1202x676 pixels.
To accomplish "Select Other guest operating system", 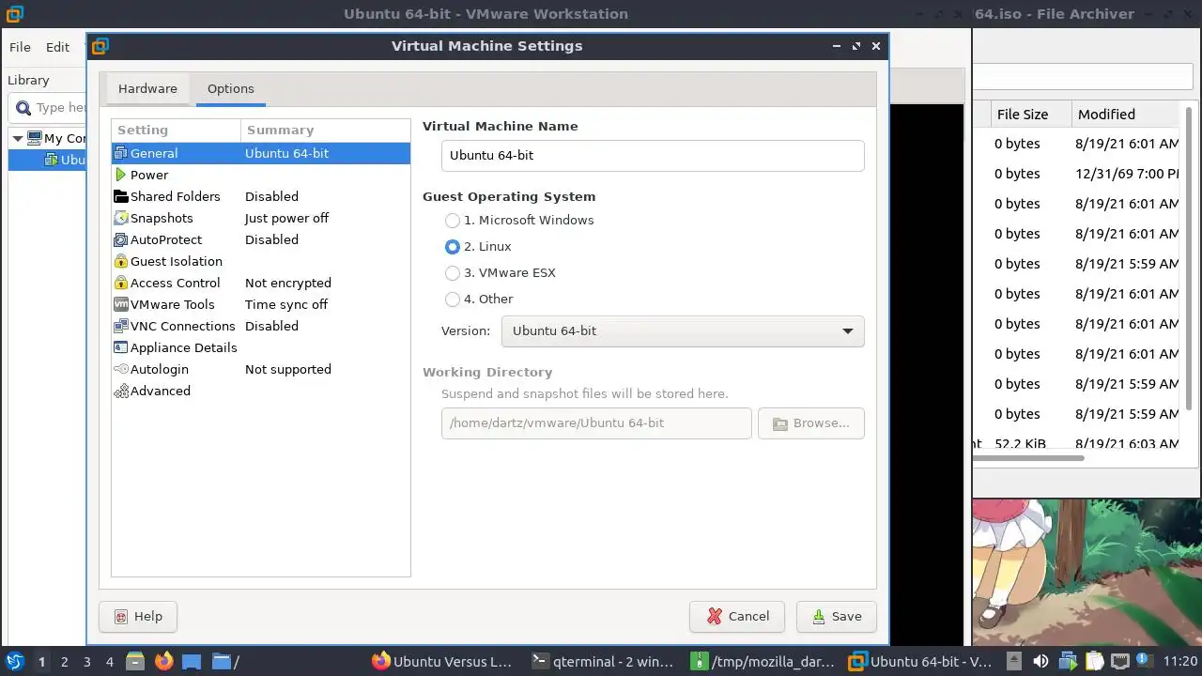I will pos(479,299).
